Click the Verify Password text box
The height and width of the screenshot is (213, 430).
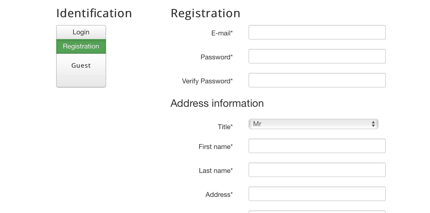[x=317, y=80]
